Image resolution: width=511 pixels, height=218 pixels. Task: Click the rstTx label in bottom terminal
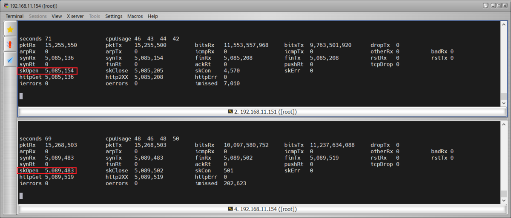tap(439, 158)
